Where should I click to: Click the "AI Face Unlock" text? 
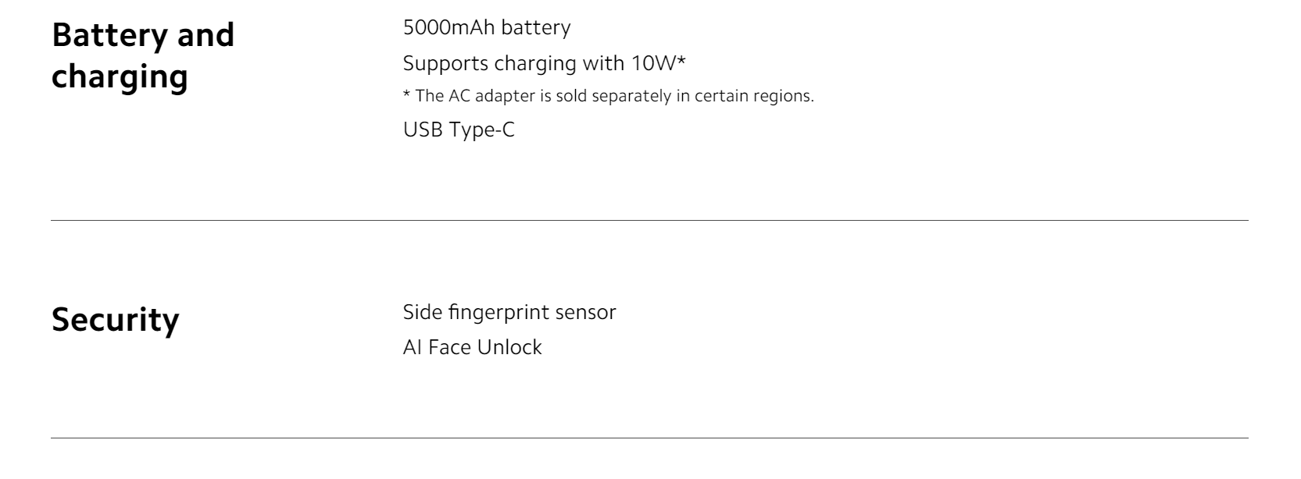point(472,347)
